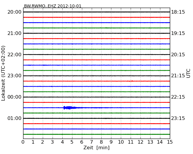The width and height of the screenshot is (193, 154).
Task: Click the x-axis tick label 4
Action: [62, 142]
